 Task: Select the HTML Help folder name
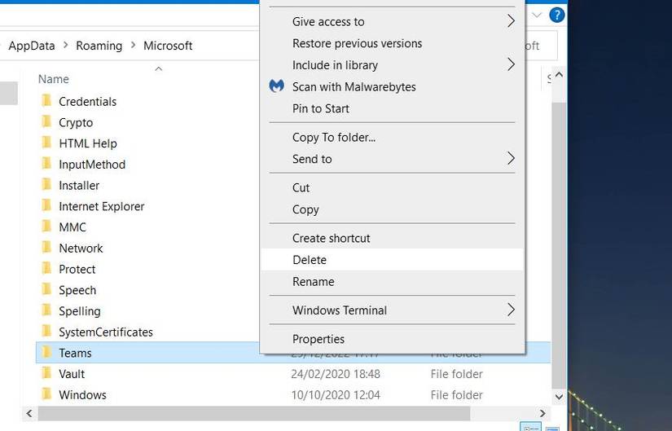pyautogui.click(x=88, y=143)
